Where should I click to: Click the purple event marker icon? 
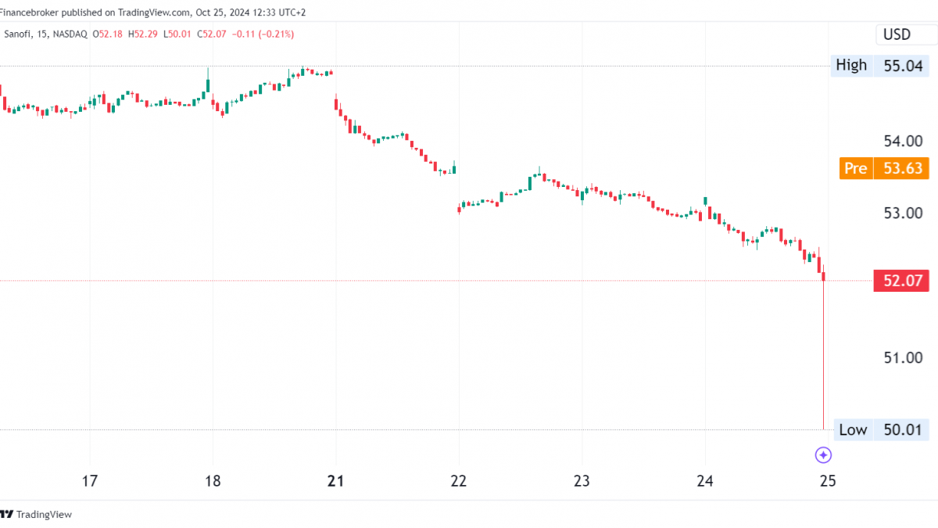[823, 454]
